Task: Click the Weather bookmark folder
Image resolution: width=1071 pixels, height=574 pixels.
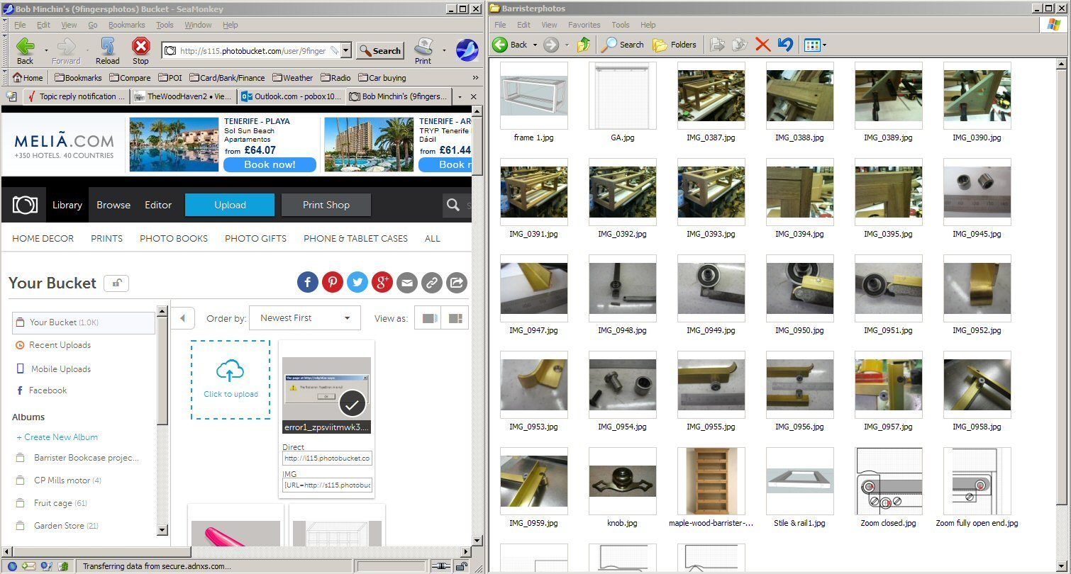Action: pyautogui.click(x=293, y=78)
